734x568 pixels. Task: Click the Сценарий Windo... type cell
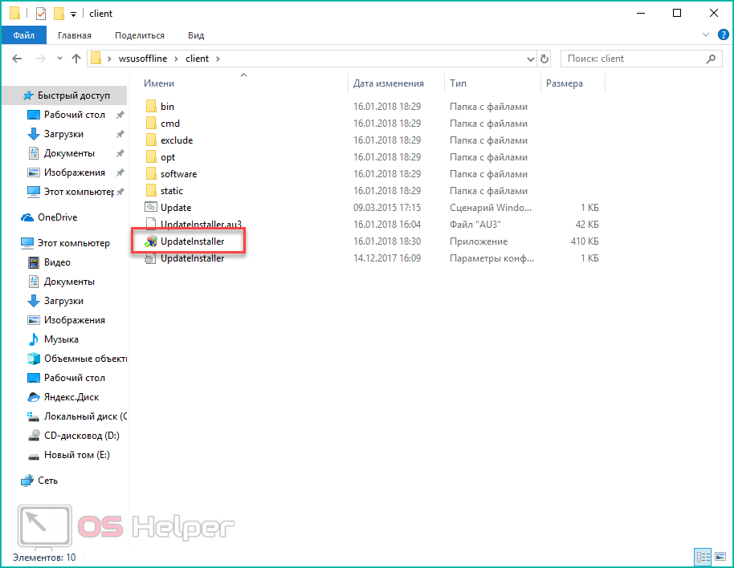point(491,207)
